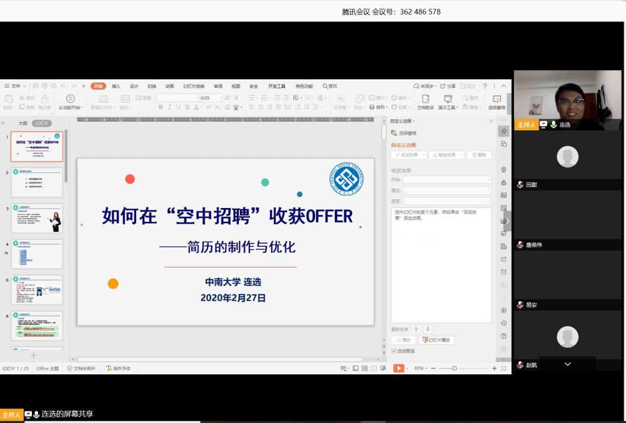Start slideshow with the red play icon
626x423 pixels.
pyautogui.click(x=399, y=367)
